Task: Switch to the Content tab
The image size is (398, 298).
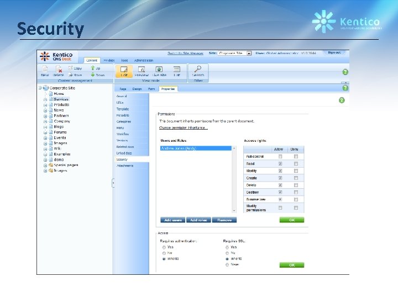Action: pyautogui.click(x=92, y=60)
